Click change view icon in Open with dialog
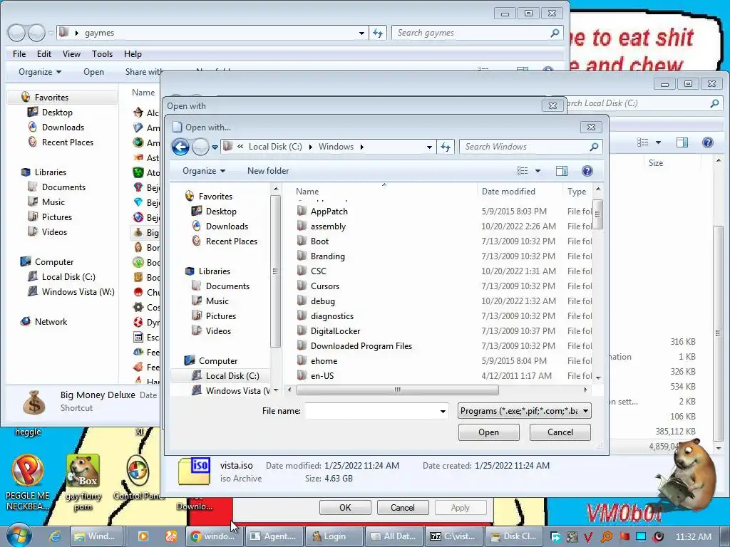 (x=523, y=171)
